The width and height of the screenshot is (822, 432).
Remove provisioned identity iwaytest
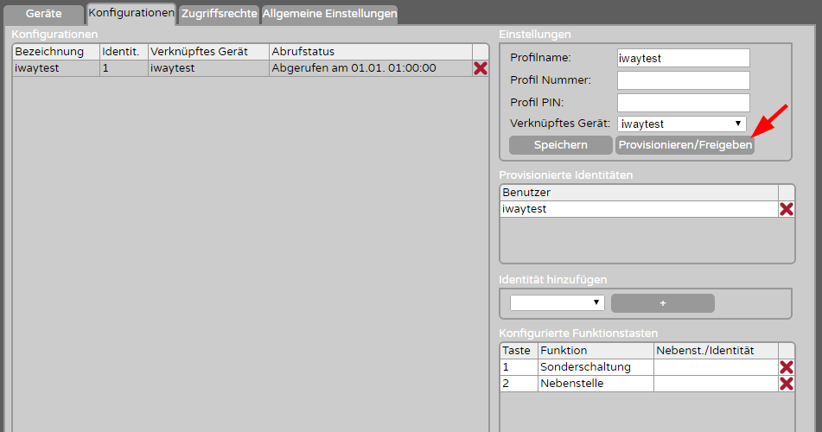click(787, 209)
